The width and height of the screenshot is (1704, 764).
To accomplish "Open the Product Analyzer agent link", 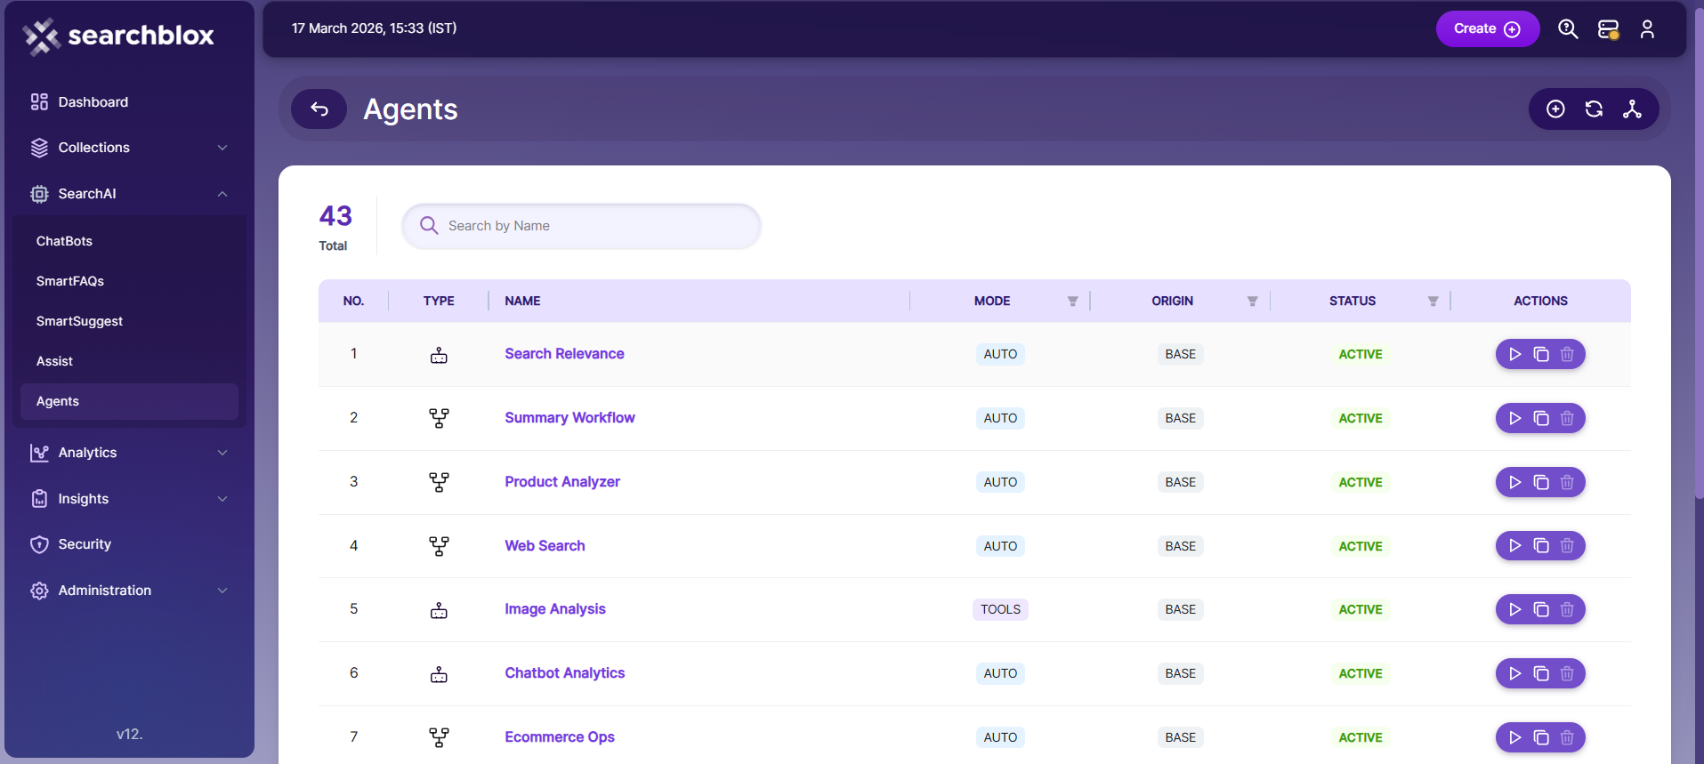I will point(562,482).
